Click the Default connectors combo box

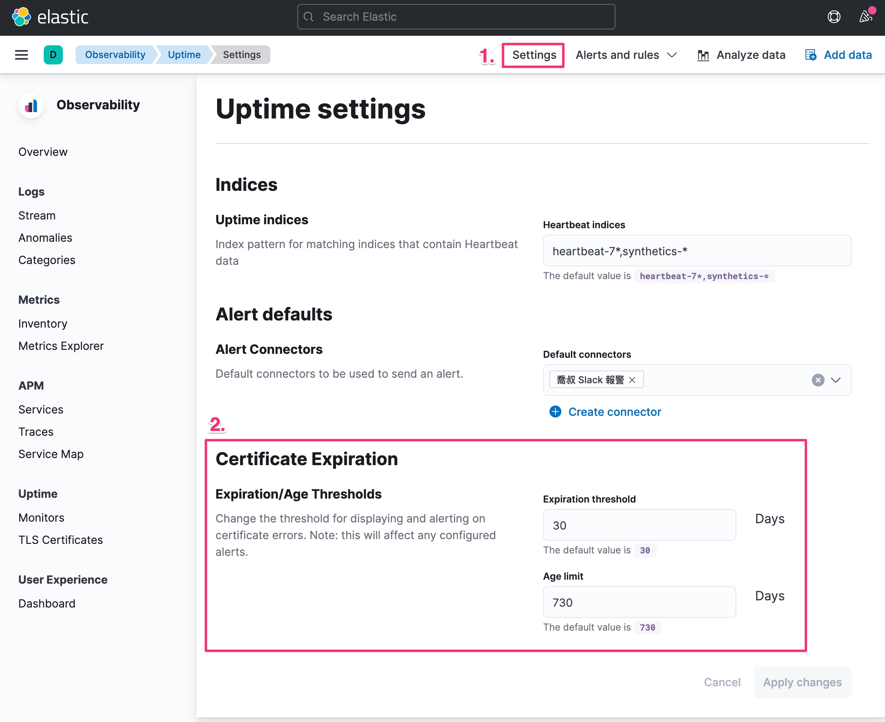(697, 380)
